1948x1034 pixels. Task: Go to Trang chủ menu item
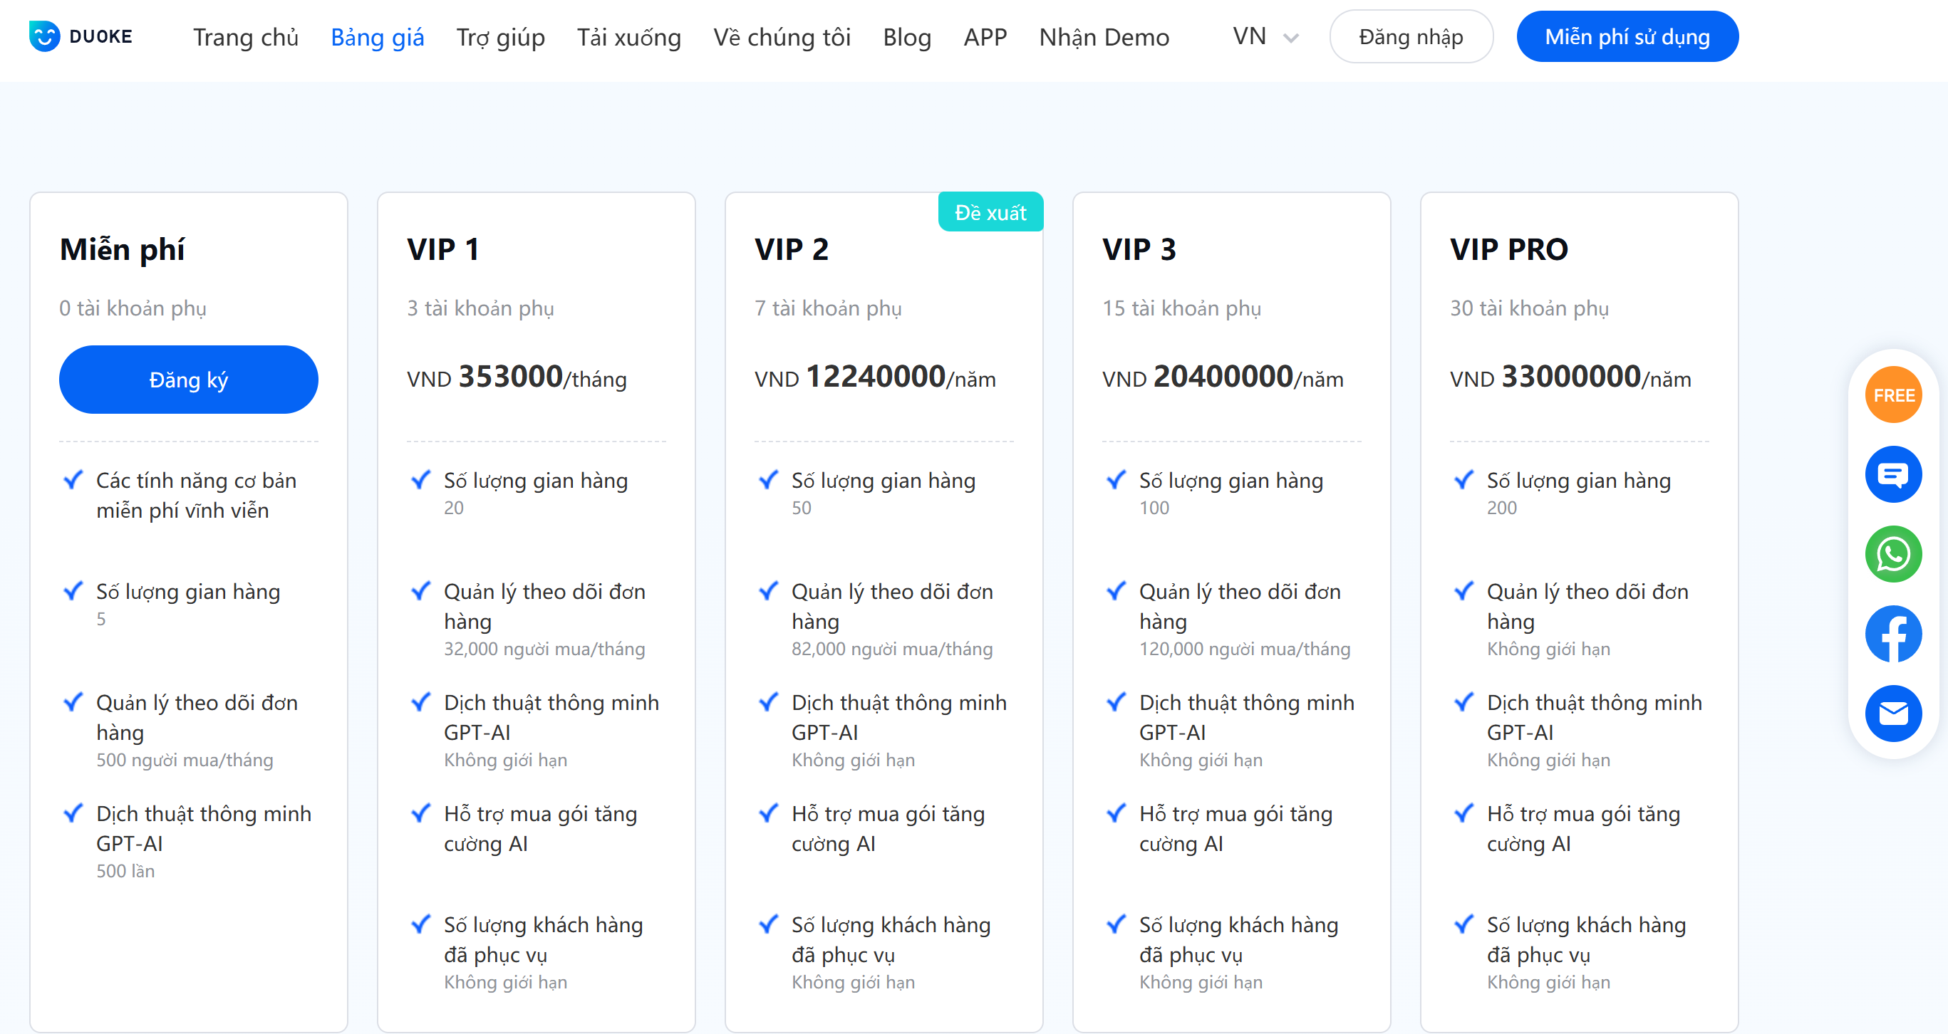click(x=246, y=36)
